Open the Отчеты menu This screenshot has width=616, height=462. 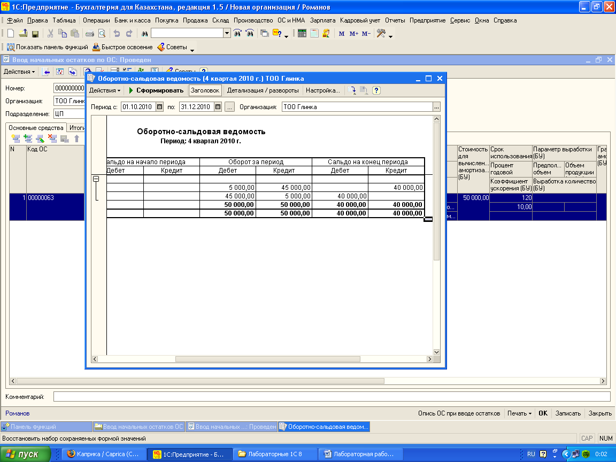coord(395,20)
